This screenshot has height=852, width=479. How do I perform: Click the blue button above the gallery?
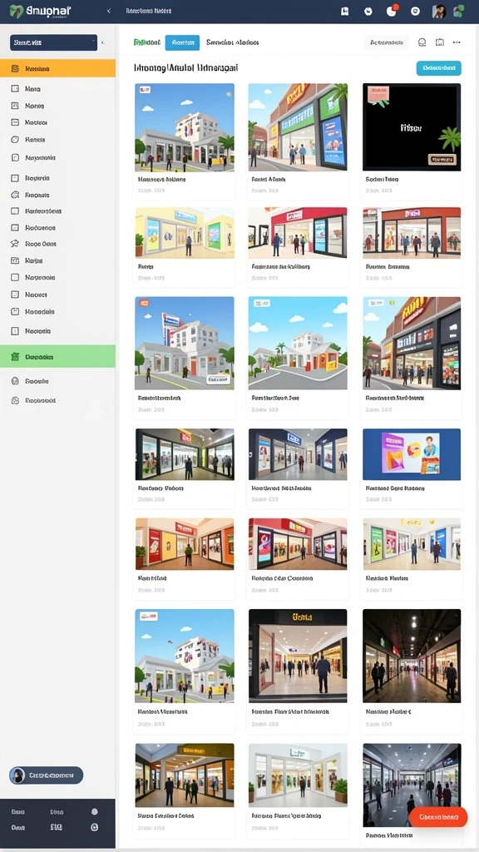439,68
